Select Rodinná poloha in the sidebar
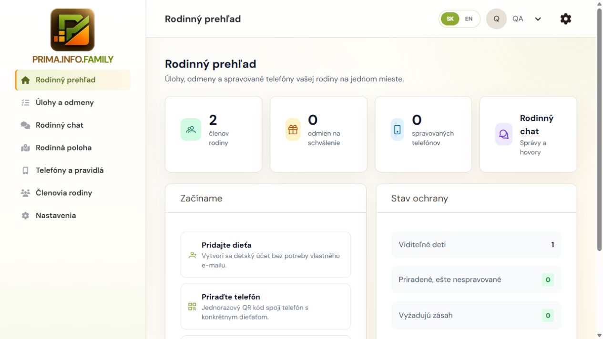603x339 pixels. pos(73,148)
